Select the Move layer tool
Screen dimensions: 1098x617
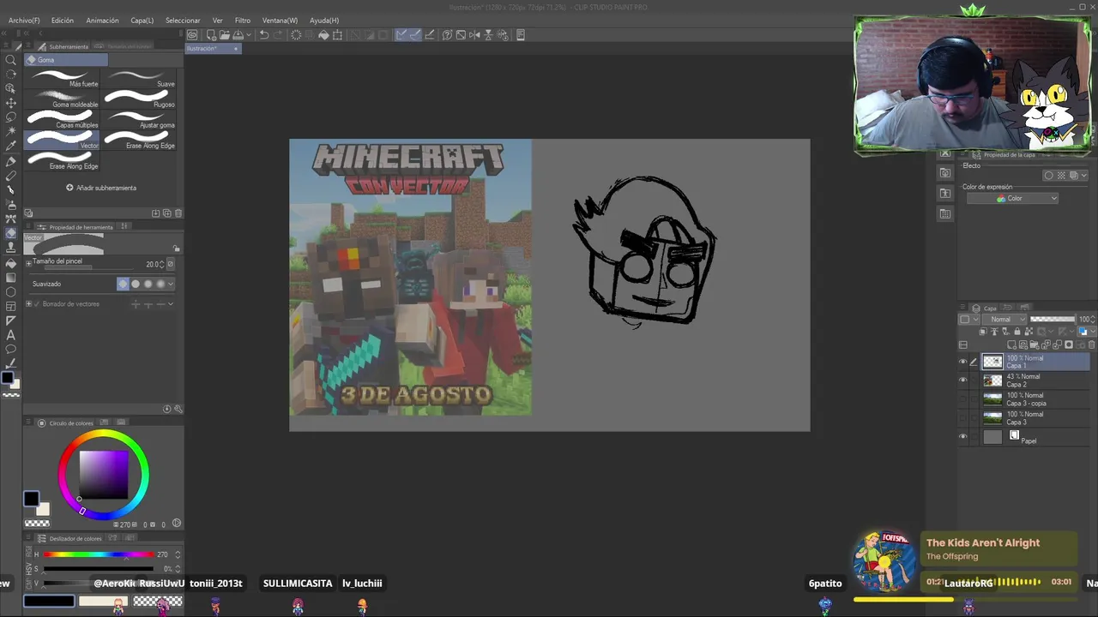10,102
